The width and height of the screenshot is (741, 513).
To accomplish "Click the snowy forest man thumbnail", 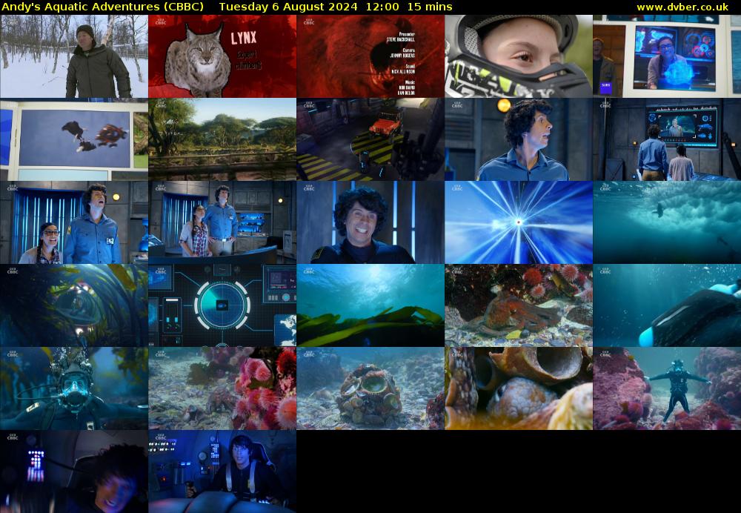I will pos(74,56).
